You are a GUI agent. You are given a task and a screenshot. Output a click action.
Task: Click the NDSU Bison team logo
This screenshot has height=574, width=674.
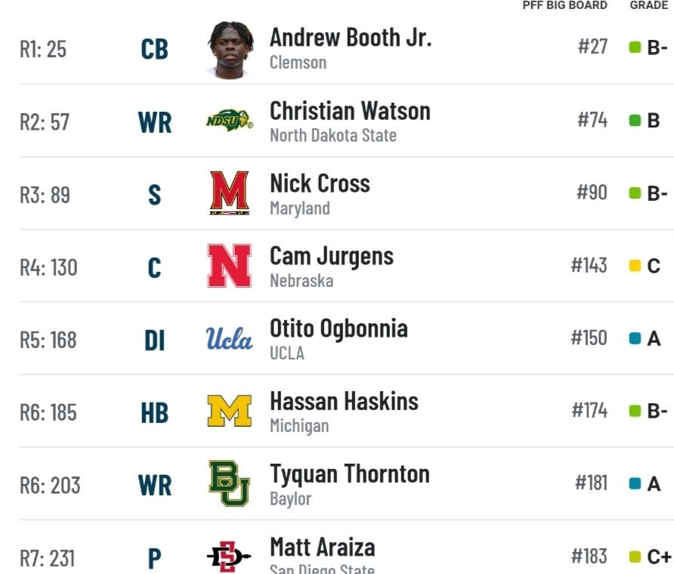coord(230,120)
